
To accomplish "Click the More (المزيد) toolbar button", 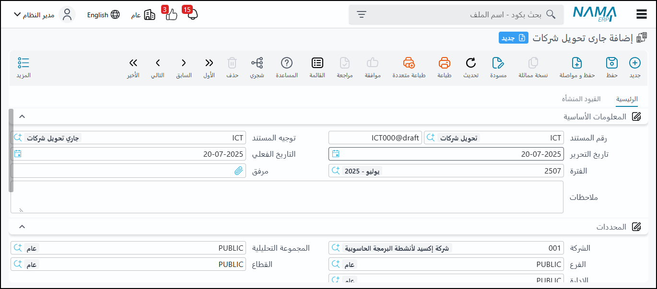I will click(23, 67).
